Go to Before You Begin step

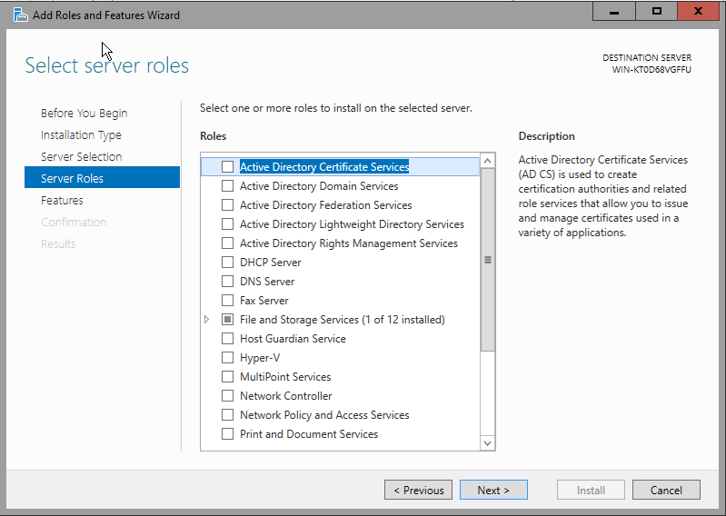point(84,114)
